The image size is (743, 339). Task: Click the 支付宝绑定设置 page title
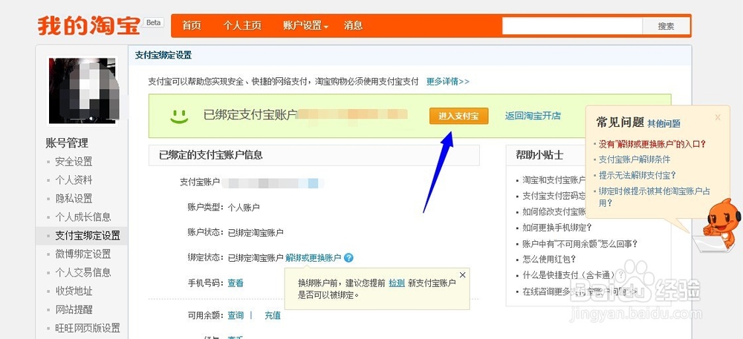click(x=163, y=56)
